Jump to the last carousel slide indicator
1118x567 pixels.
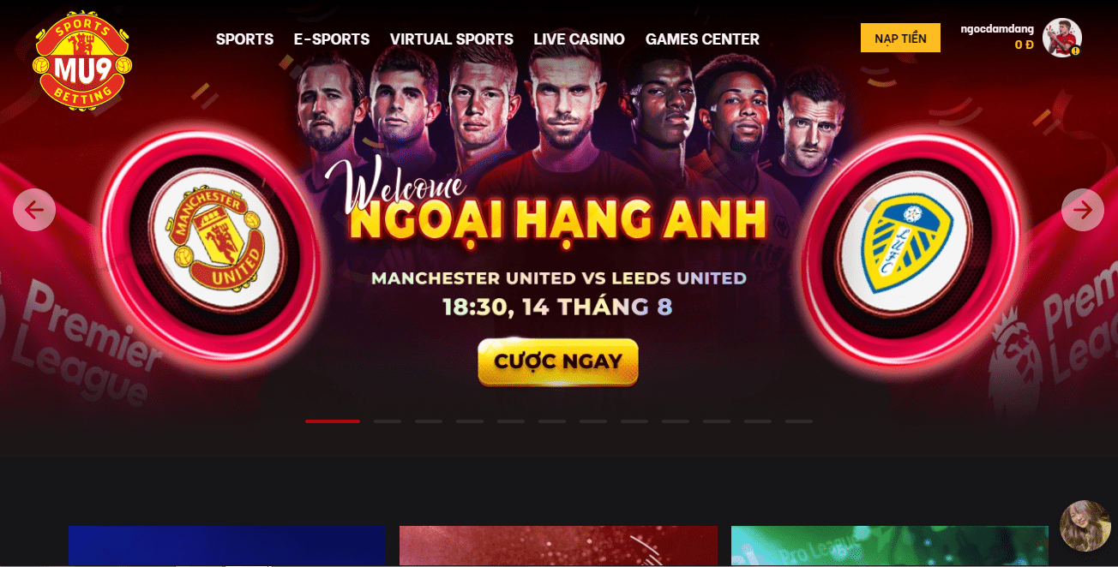799,421
